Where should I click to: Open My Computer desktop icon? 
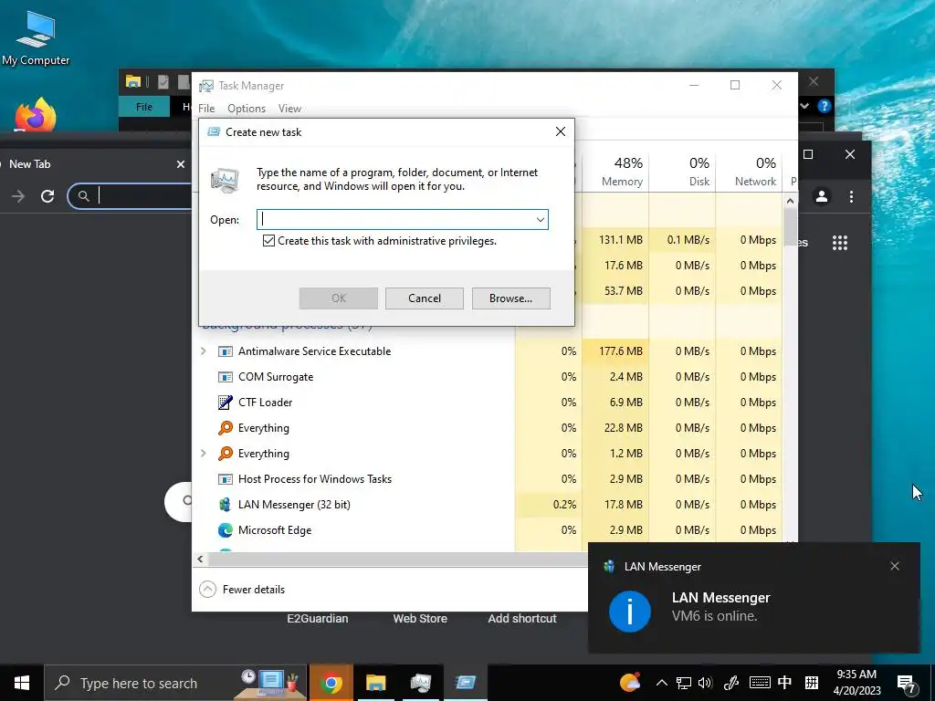[x=36, y=38]
